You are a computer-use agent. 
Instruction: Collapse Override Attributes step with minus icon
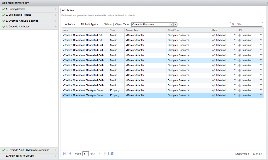[x=55, y=27]
